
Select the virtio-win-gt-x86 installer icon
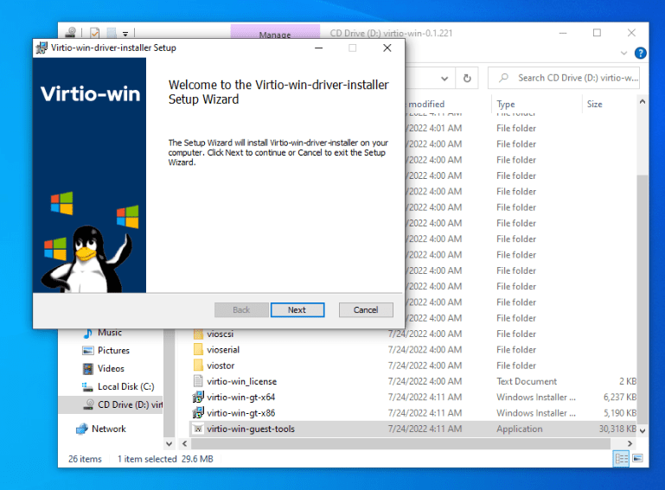198,413
